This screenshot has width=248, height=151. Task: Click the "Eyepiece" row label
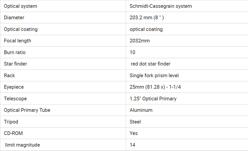tap(14, 87)
